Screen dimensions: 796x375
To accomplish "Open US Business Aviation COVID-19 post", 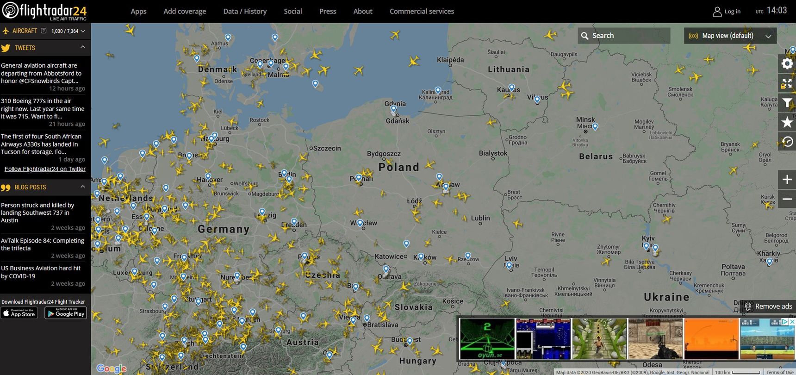I will tap(43, 272).
